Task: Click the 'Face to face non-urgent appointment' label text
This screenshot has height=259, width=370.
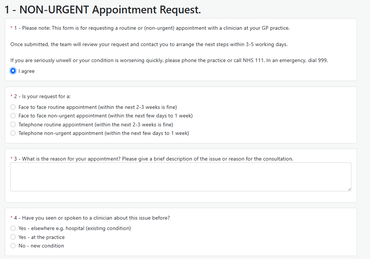Action: click(x=105, y=116)
